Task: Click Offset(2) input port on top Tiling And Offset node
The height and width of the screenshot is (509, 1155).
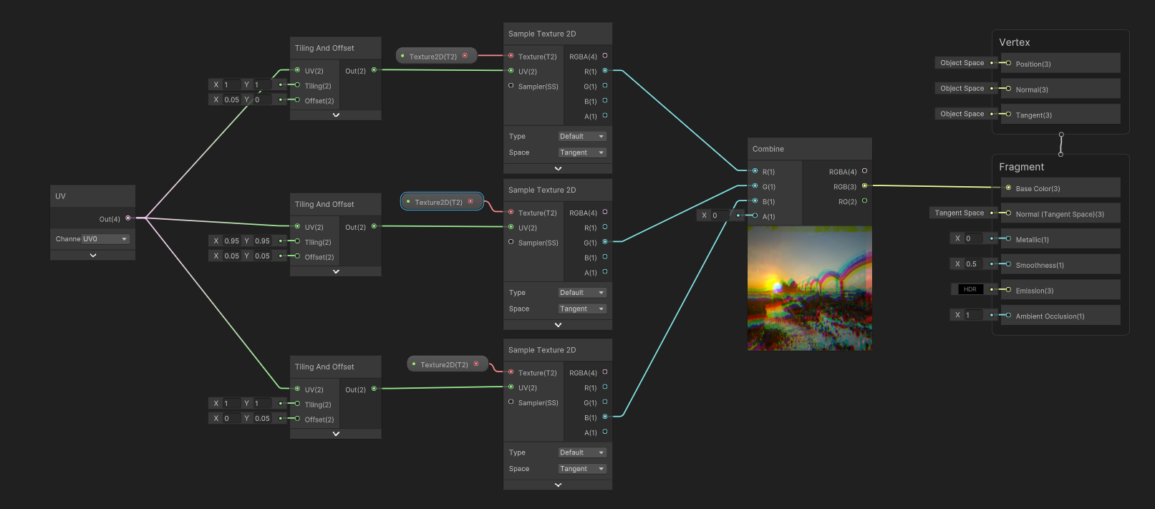Action: [x=297, y=100]
